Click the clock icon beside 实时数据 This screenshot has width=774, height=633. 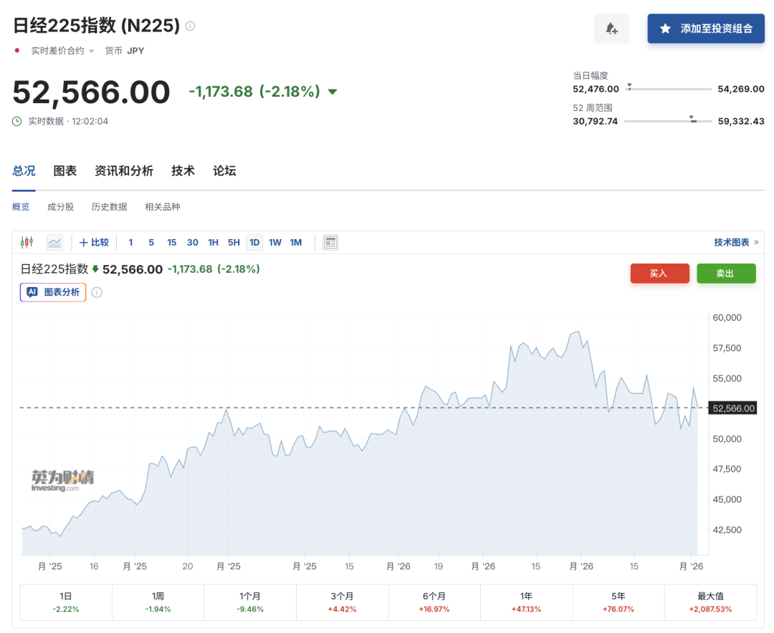17,121
